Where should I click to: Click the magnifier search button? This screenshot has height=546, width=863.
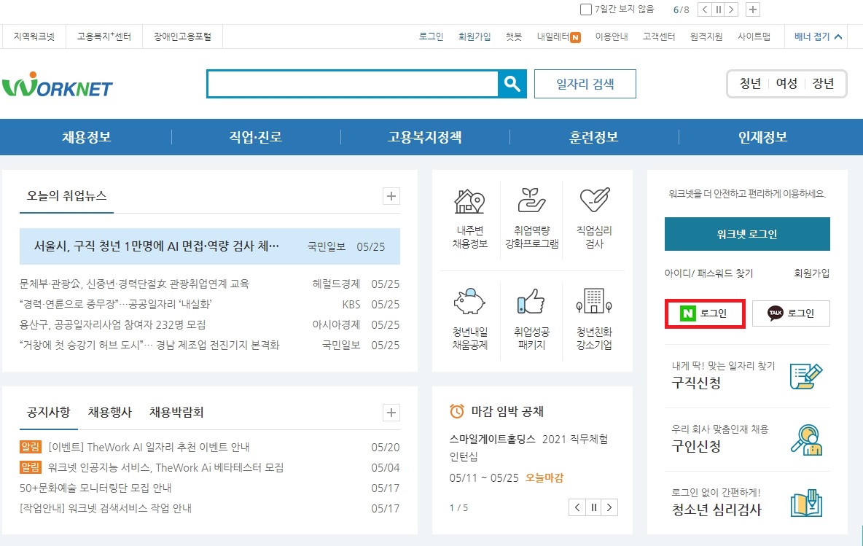(x=512, y=84)
